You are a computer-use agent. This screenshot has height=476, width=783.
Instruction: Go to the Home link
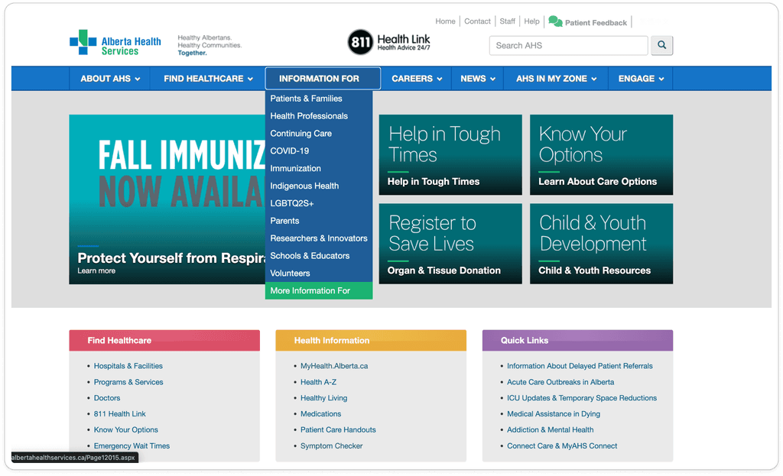[x=445, y=21]
